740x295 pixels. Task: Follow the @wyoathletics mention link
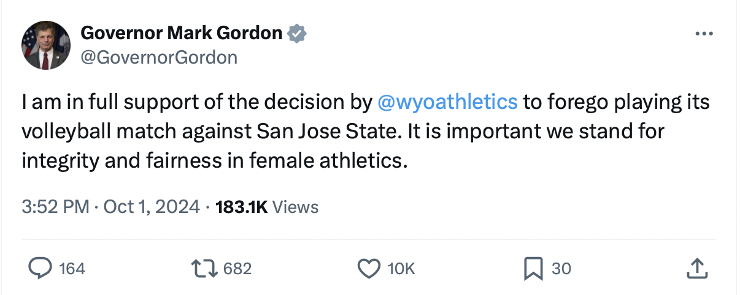(x=447, y=102)
